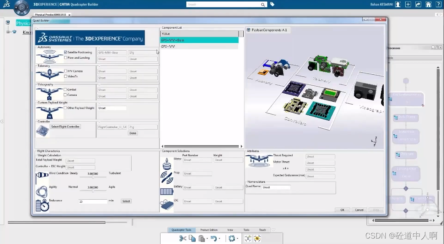The width and height of the screenshot is (444, 244).
Task: Click the Telemetry drone icon
Action: coord(50,74)
